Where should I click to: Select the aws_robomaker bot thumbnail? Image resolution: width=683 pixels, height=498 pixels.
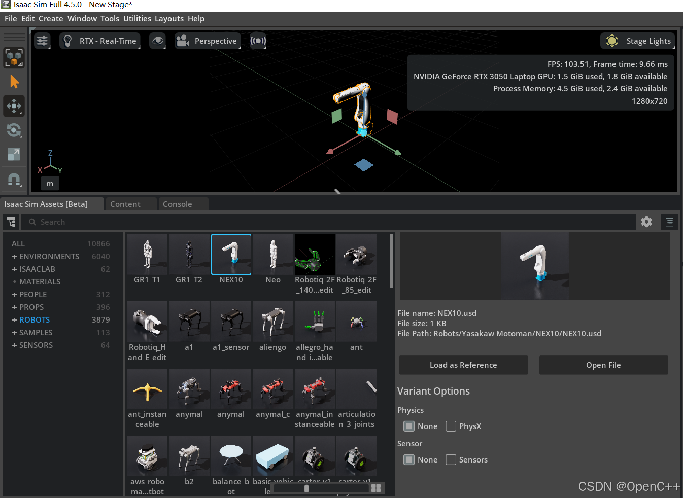pyautogui.click(x=147, y=456)
